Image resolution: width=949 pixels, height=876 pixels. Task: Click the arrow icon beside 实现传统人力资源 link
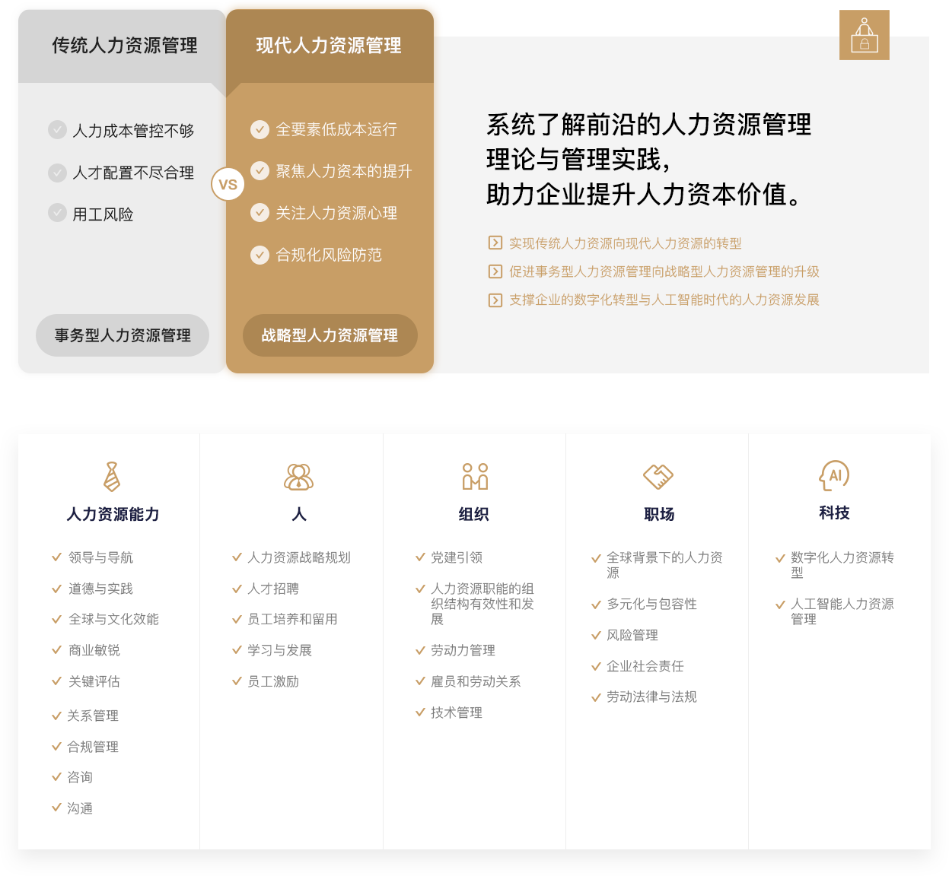click(x=495, y=243)
